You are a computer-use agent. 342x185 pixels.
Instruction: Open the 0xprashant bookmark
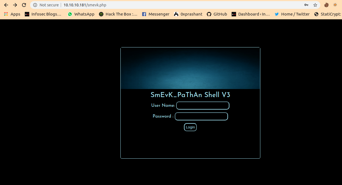point(176,14)
